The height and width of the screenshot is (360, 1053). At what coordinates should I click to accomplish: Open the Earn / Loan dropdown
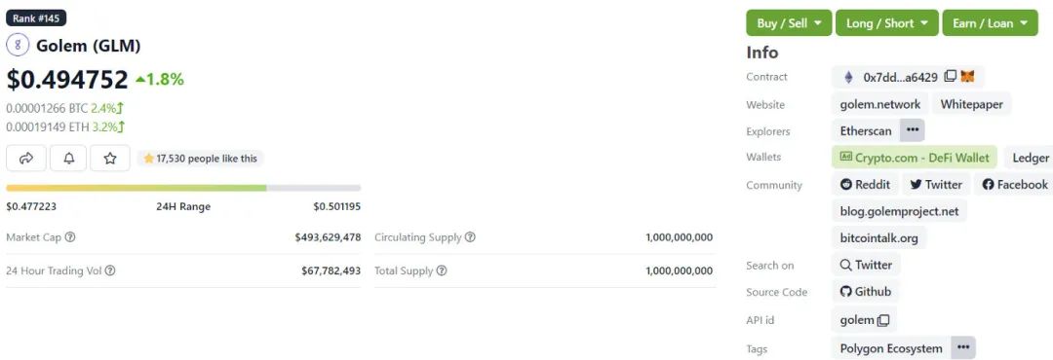pyautogui.click(x=990, y=22)
